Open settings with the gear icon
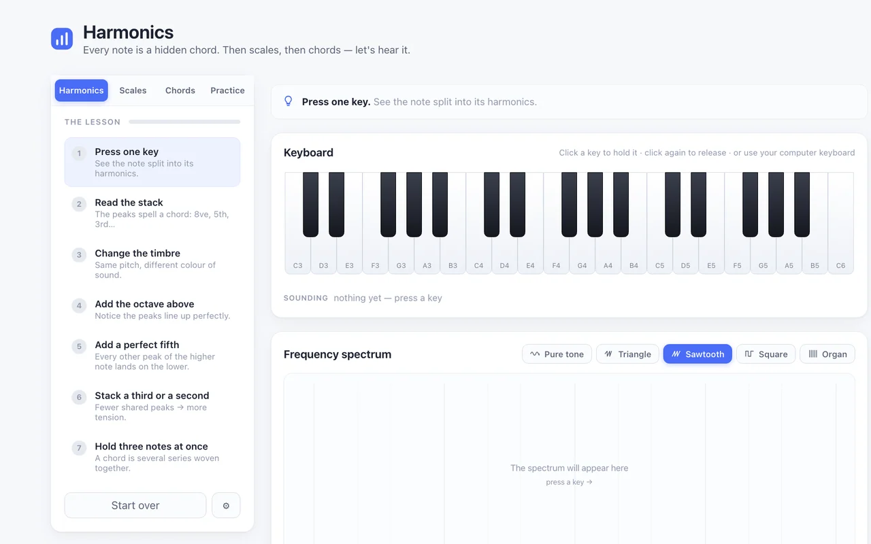871x544 pixels. (226, 505)
